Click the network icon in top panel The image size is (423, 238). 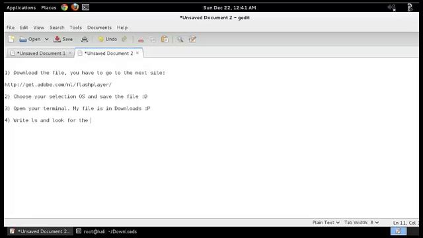[410, 7]
